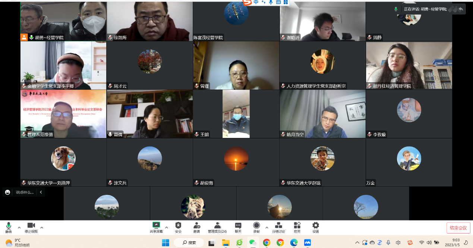Collapse the chat input bar chevron
The height and width of the screenshot is (248, 473).
click(x=41, y=192)
